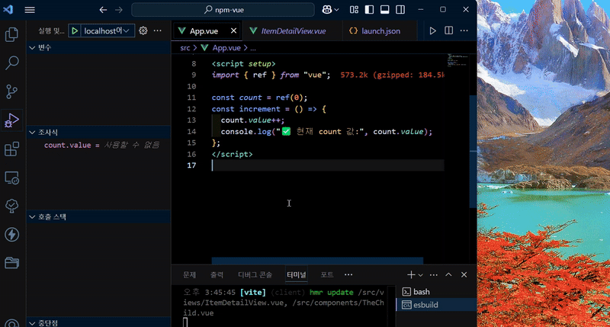Collapse the 변수 section
Viewport: 610px width, 327px height.
pos(98,47)
